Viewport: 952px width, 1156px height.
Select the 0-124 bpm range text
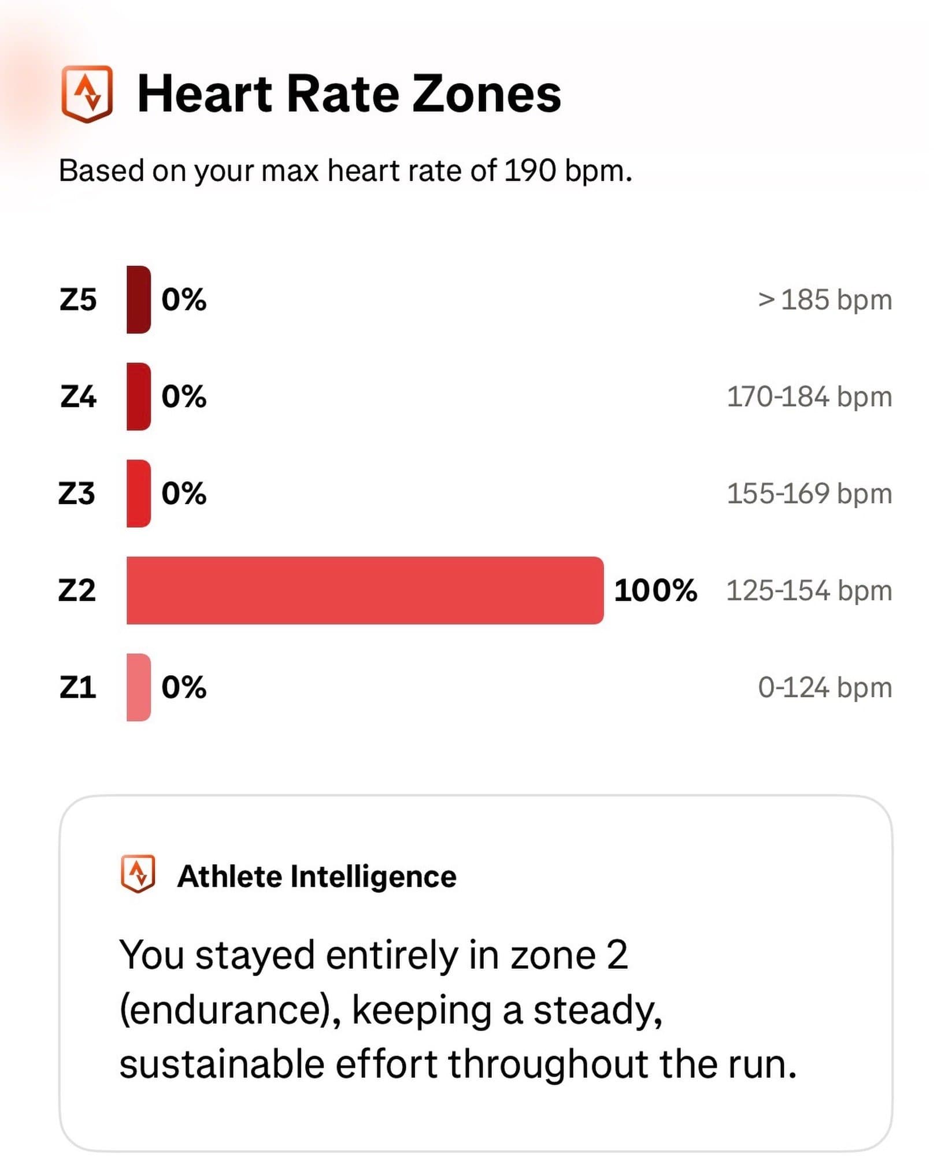click(825, 687)
